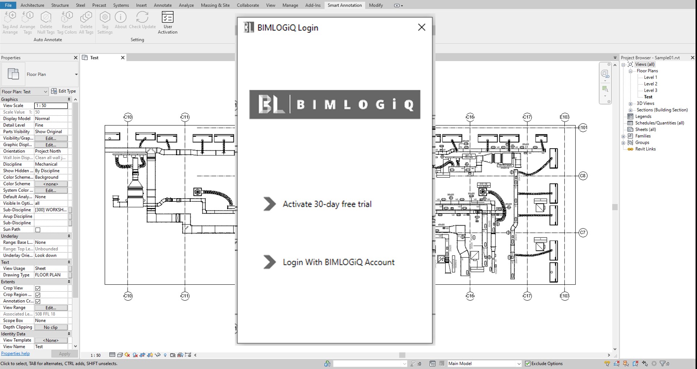Collapse the Floor Plans tree node
The width and height of the screenshot is (697, 369).
point(631,71)
